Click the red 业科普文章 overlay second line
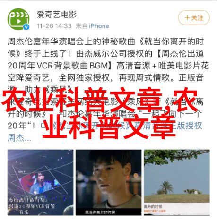The image size is (217, 220). point(109,126)
